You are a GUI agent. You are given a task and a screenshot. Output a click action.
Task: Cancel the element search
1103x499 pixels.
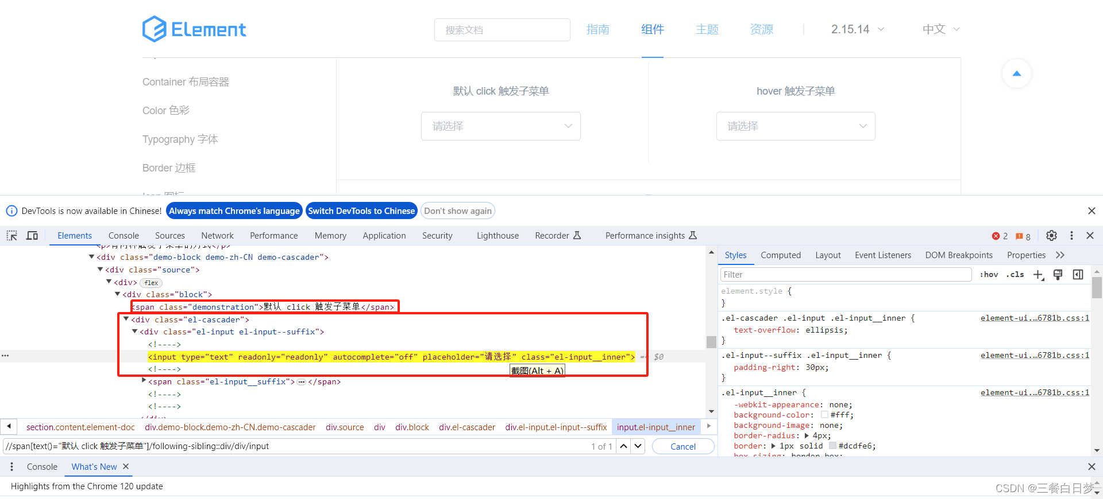click(x=683, y=446)
